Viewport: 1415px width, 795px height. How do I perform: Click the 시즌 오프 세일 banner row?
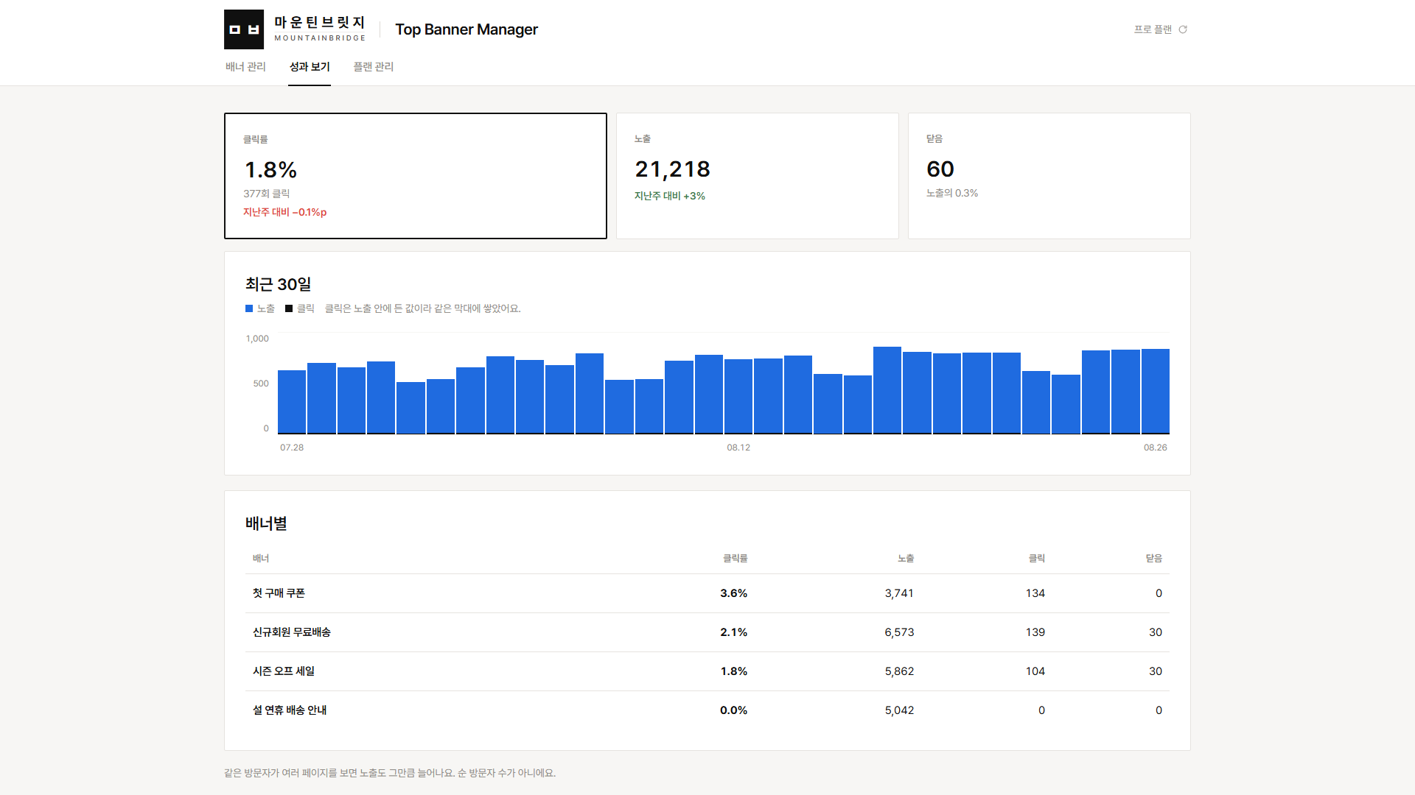tap(707, 671)
